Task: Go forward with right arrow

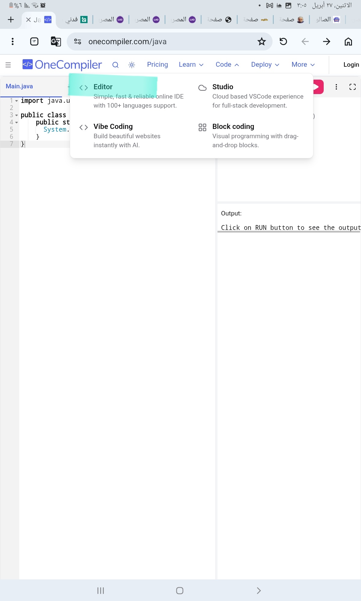Action: pyautogui.click(x=327, y=41)
